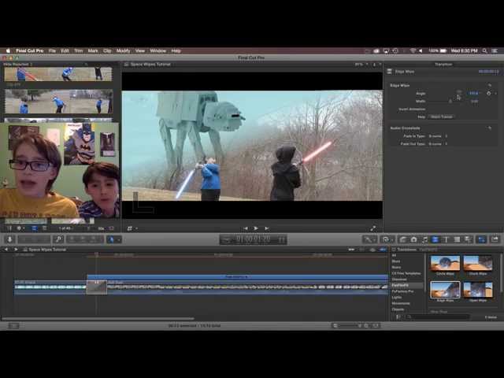Click the Watch Tutorial button in inspector
Viewport: 504px width, 378px height.
click(x=442, y=117)
